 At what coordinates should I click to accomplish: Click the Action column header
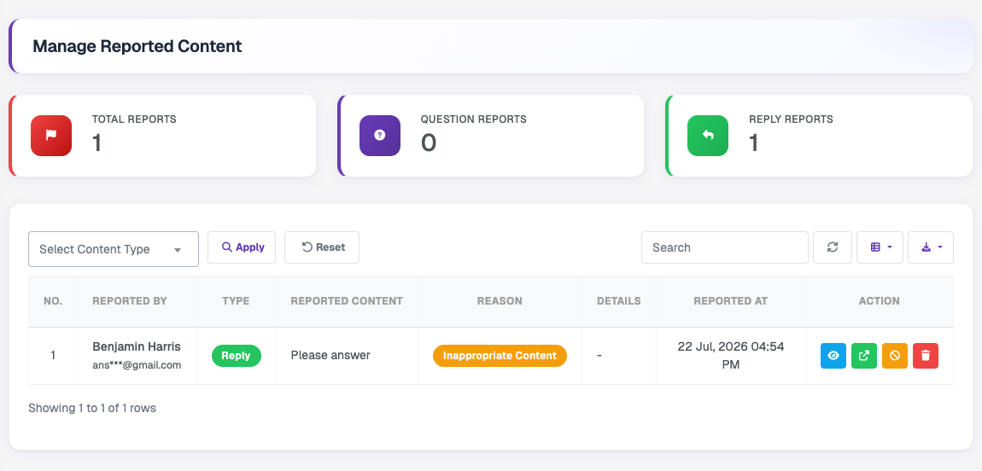point(880,301)
